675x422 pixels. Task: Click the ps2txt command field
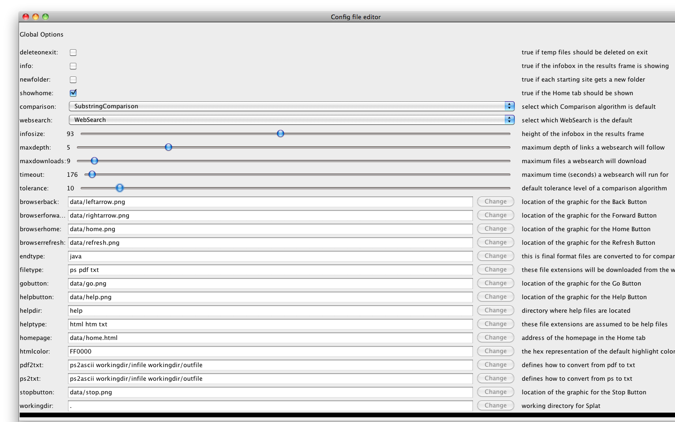[270, 379]
